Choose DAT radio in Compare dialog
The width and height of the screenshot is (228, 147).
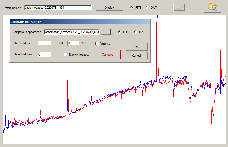136,32
